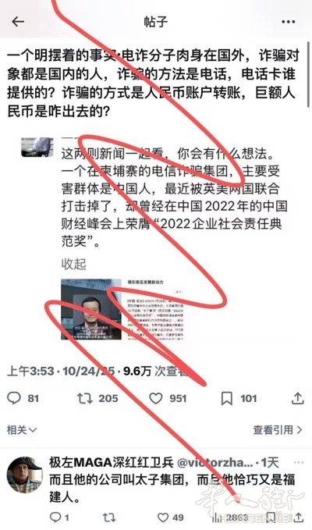This screenshot has height=530, width=312.
Task: Open 极左MAGA深红红卫兵 profile avatar
Action: 25,475
